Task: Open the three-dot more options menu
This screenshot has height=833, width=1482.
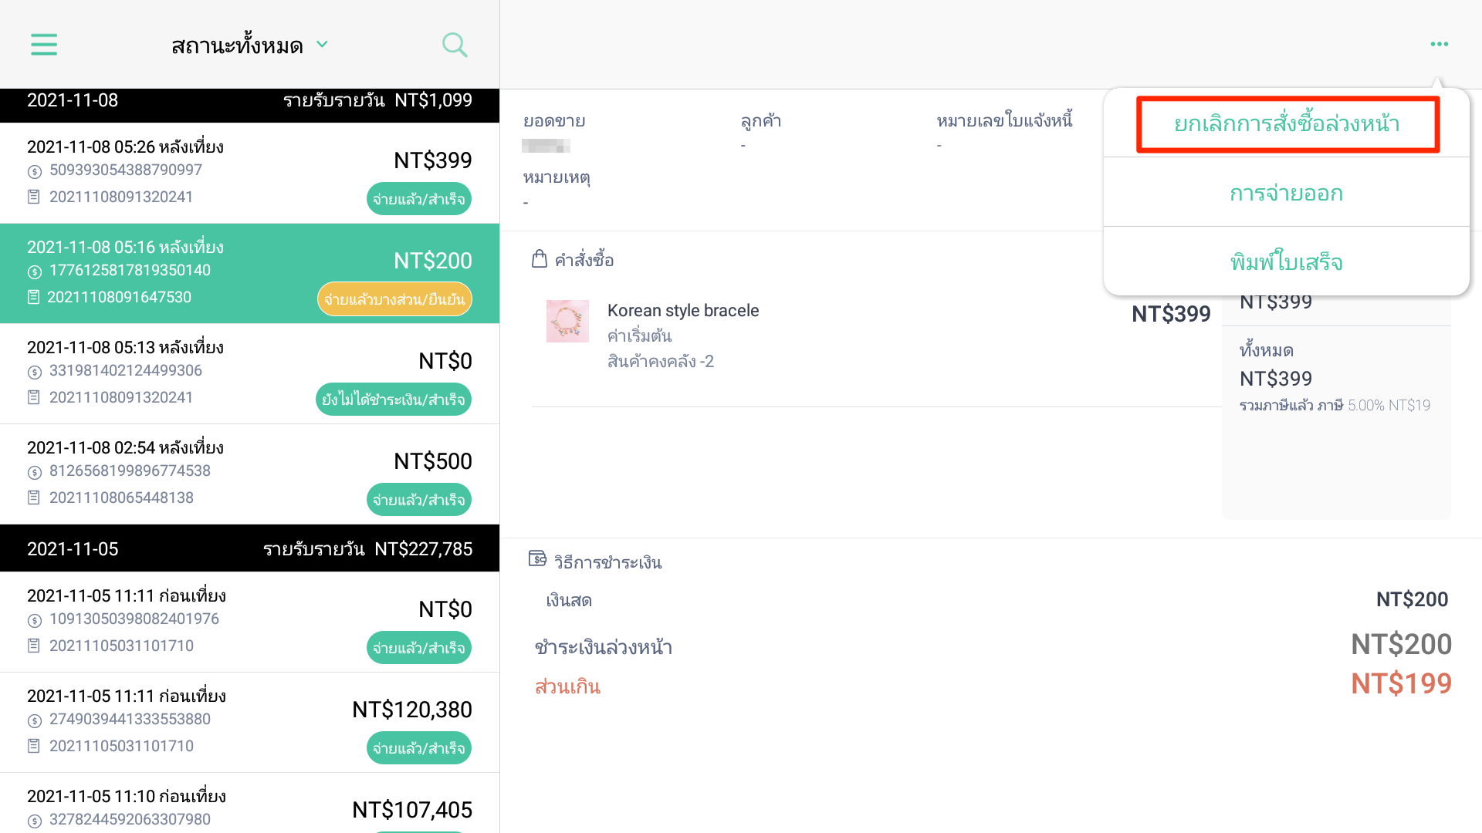Action: [x=1439, y=44]
